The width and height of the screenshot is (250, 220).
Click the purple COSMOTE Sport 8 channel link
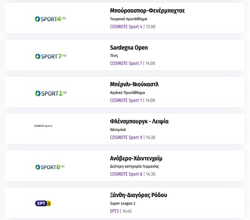[126, 174]
